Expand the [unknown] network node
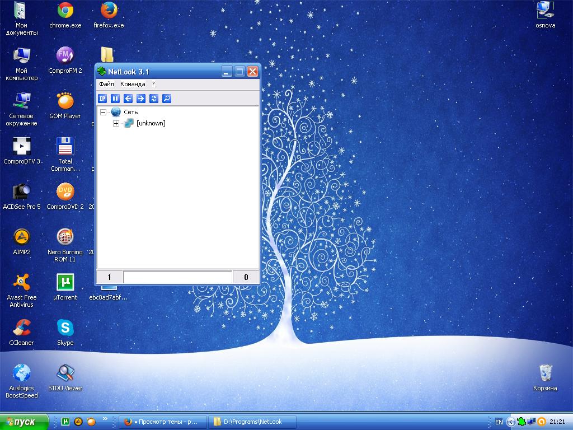Screen dimensions: 573x430 click(x=116, y=123)
